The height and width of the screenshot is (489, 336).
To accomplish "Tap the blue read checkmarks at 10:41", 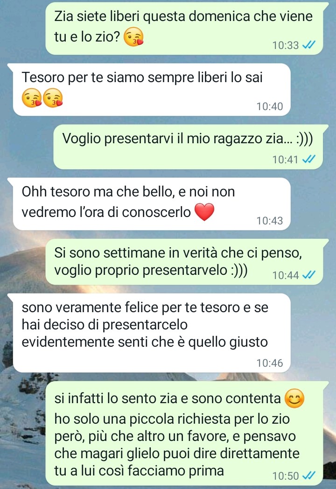I will tap(309, 160).
